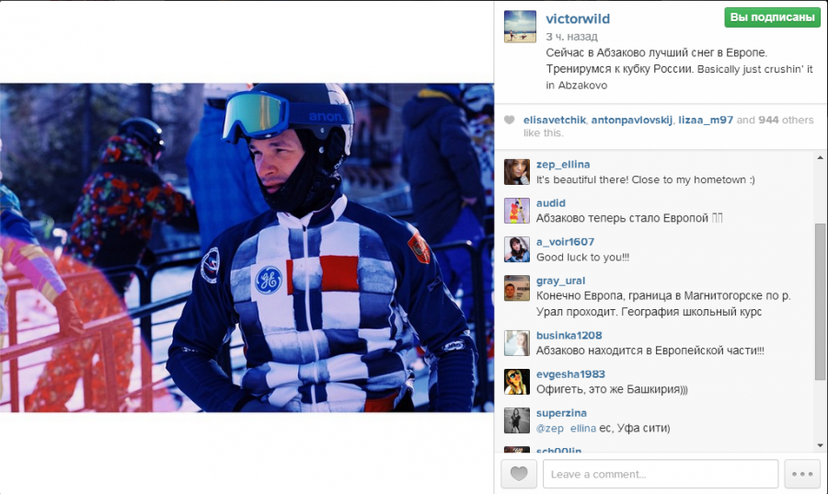Toggle the Вы подписаны following button

tap(772, 17)
